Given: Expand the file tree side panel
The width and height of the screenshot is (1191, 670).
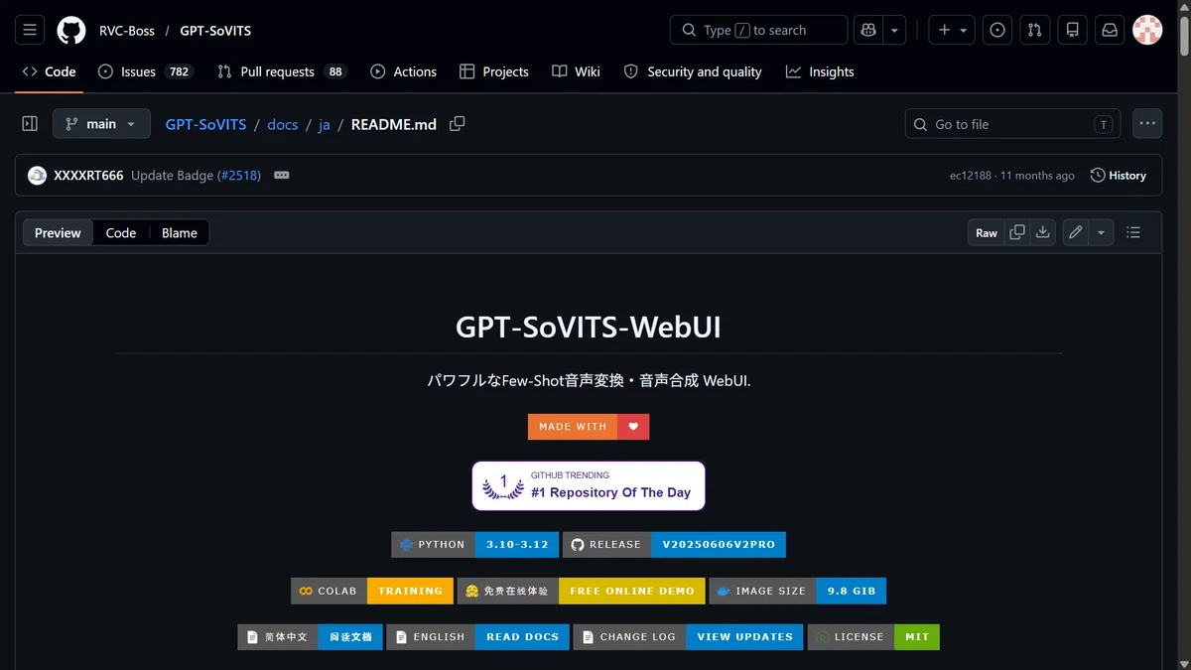Looking at the screenshot, I should pyautogui.click(x=30, y=124).
